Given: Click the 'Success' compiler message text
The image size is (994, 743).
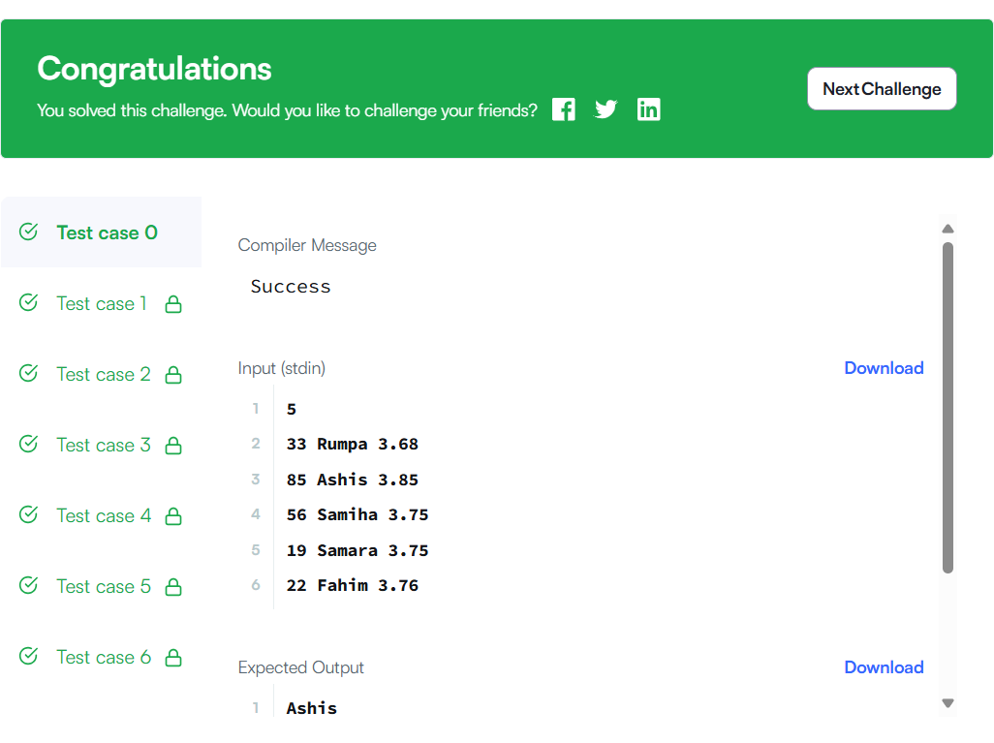Looking at the screenshot, I should pos(291,287).
